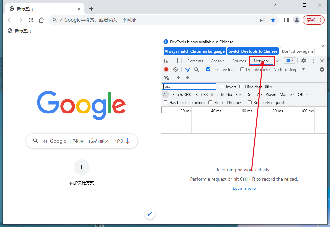Open the user profile avatar

(x=296, y=20)
